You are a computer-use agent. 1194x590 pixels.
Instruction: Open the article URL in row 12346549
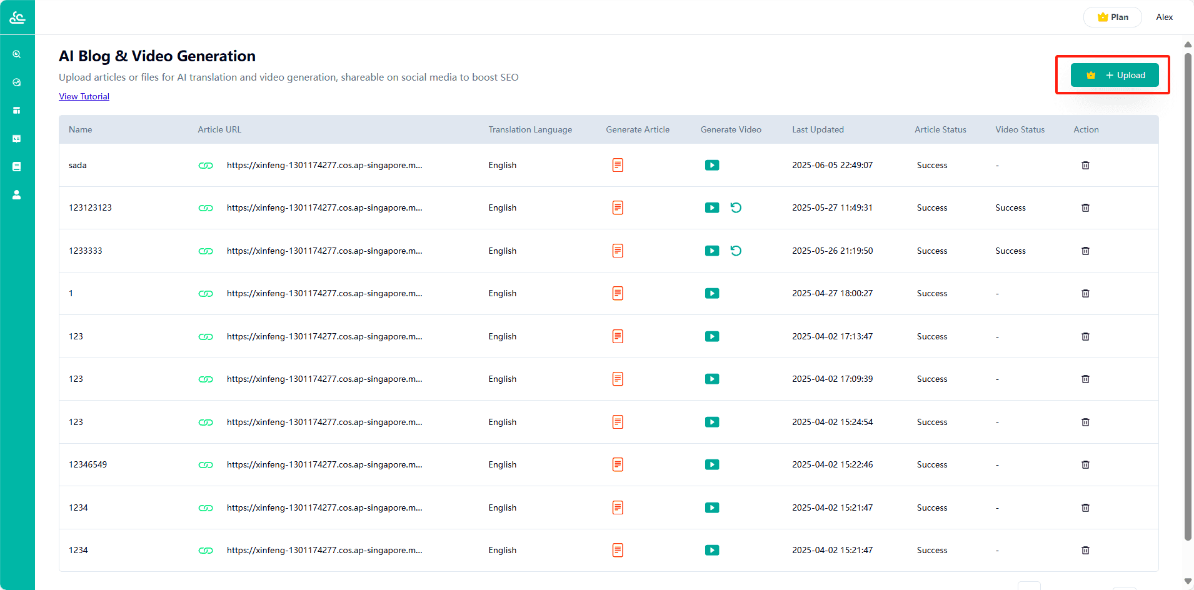click(324, 464)
